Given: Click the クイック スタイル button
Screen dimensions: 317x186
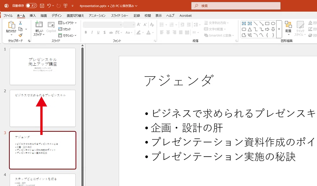Looking at the screenshot, I should pyautogui.click(x=300, y=29).
